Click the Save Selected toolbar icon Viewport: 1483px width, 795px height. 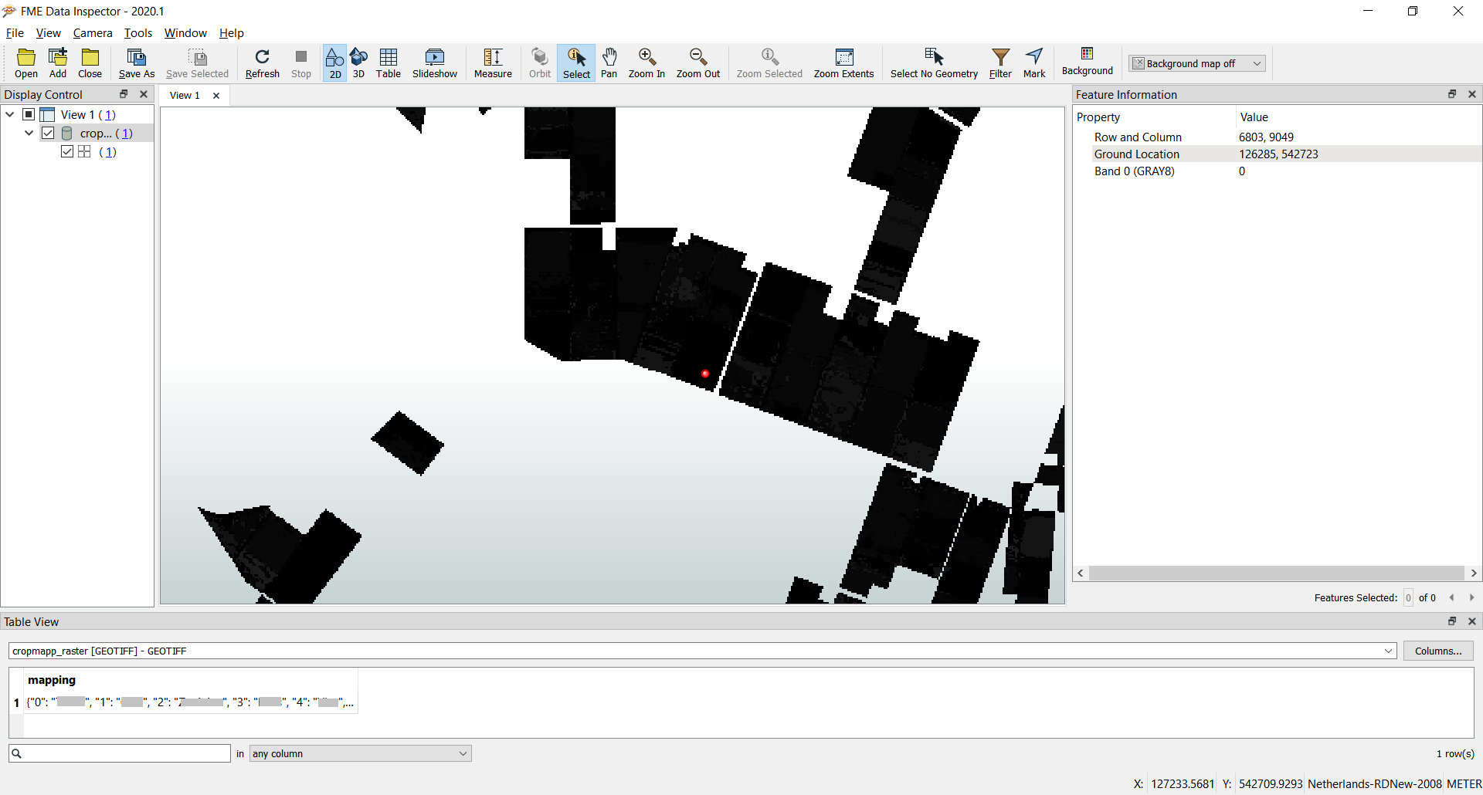[x=198, y=63]
